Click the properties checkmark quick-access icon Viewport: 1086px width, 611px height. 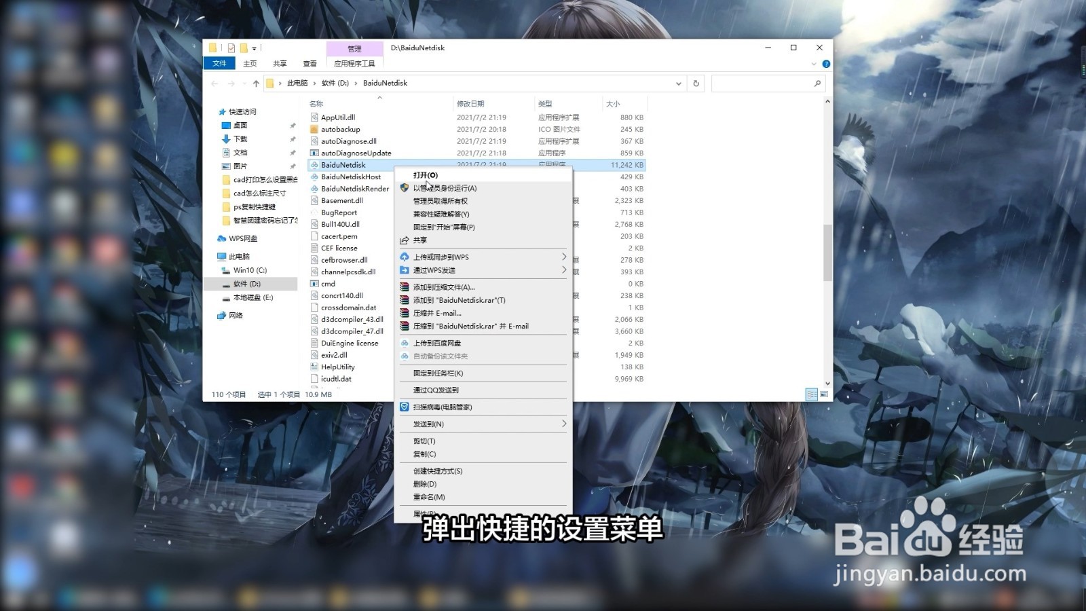(231, 48)
